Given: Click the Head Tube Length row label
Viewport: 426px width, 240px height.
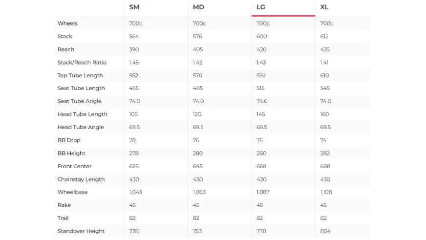Looking at the screenshot, I should 83,114.
